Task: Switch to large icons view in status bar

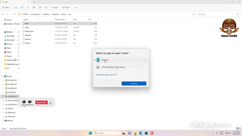Action: tap(240, 128)
